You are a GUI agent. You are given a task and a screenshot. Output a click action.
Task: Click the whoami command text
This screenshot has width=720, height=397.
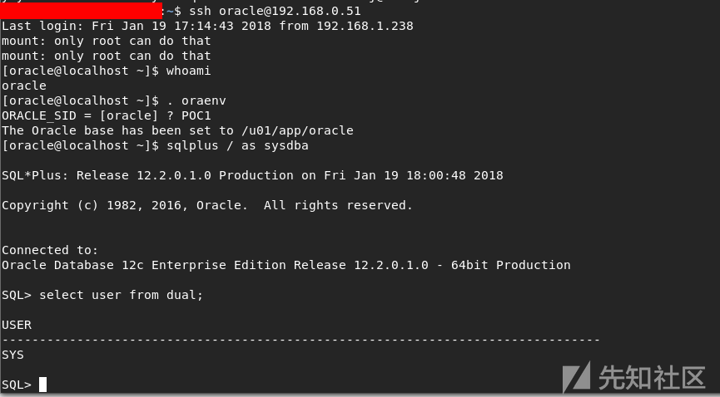[188, 71]
